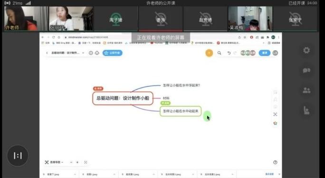Zoom in with the plus button
This screenshot has height=178, width=325.
pyautogui.click(x=77, y=162)
